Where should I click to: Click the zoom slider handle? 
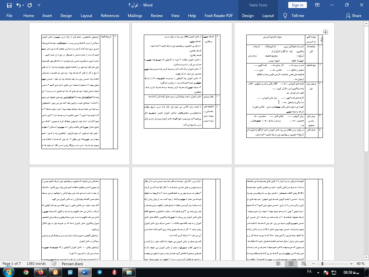click(x=322, y=264)
